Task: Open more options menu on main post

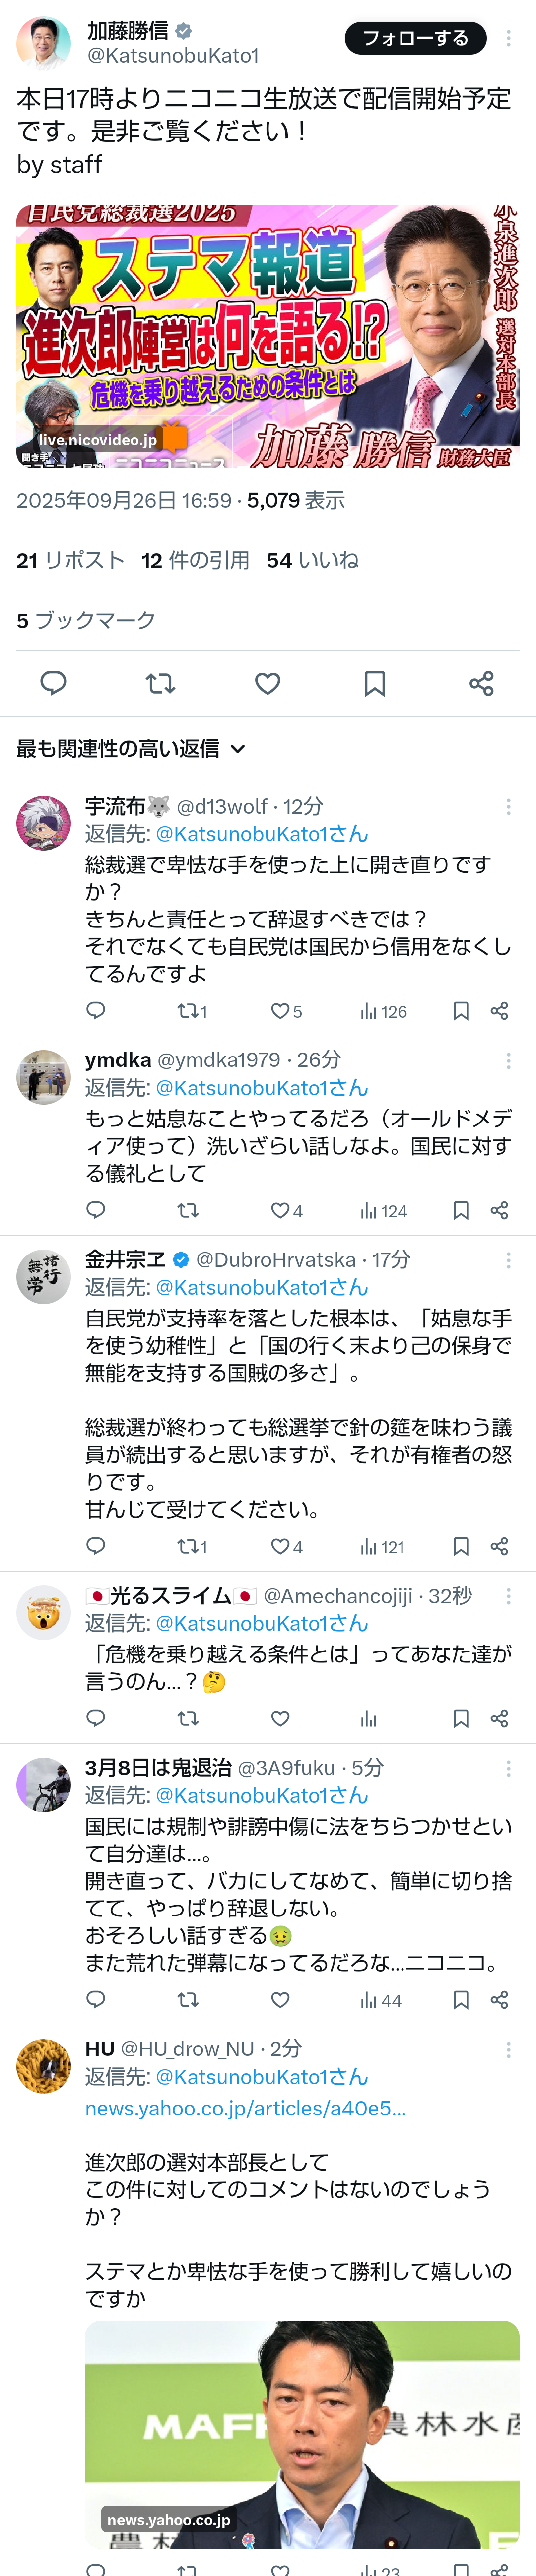Action: [x=508, y=38]
